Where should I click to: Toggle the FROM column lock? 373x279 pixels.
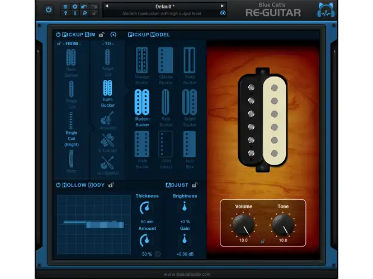(59, 44)
